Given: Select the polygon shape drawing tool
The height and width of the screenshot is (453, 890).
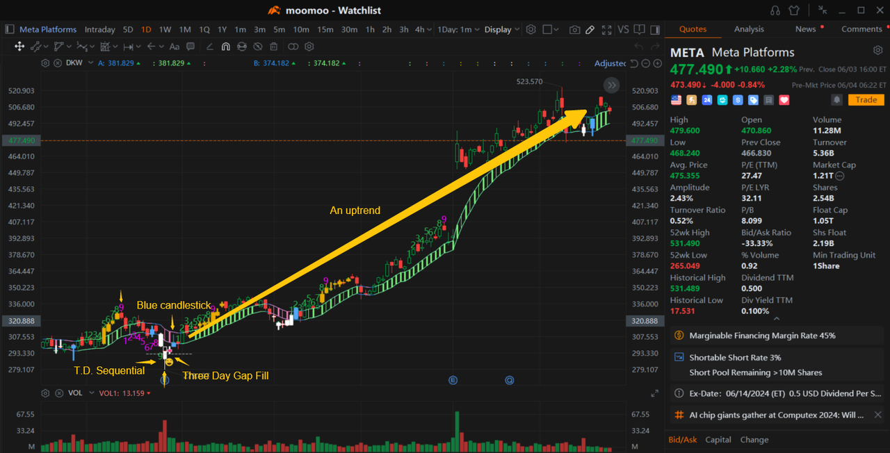Looking at the screenshot, I should coord(58,47).
